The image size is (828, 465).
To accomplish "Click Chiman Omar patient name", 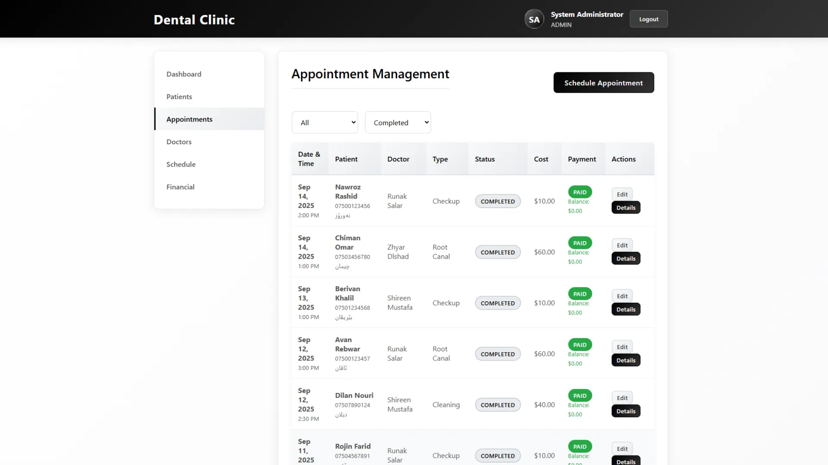I will tap(348, 242).
